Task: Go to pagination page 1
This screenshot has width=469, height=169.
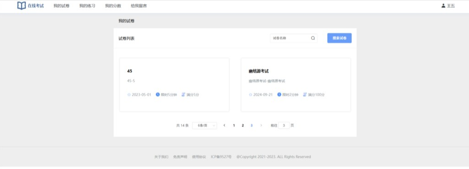Action: [x=234, y=125]
